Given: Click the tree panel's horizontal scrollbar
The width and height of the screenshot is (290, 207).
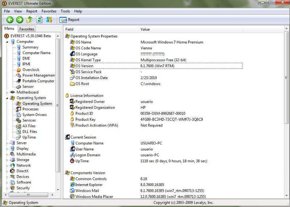Looking at the screenshot, I should [x=29, y=195].
